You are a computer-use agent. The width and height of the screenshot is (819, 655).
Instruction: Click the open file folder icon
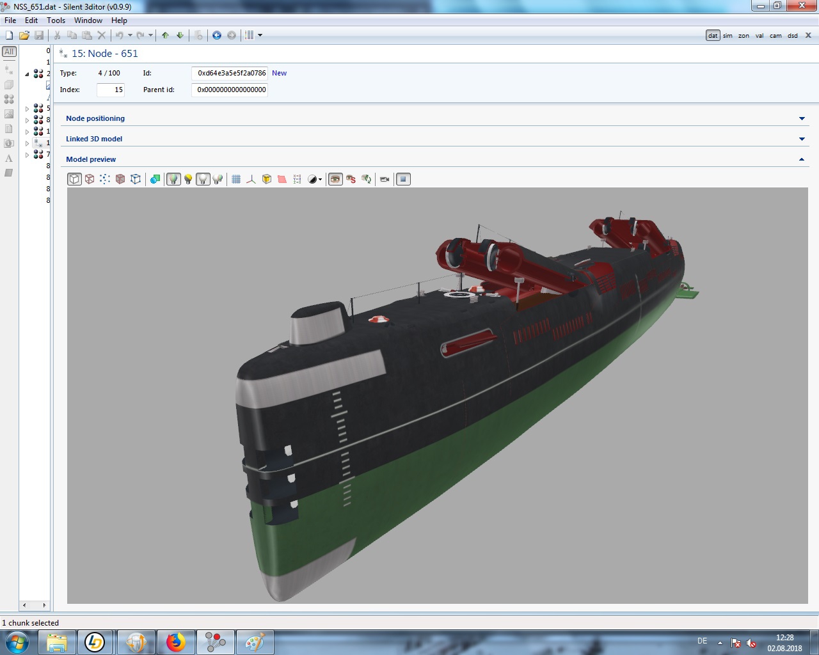pyautogui.click(x=24, y=35)
